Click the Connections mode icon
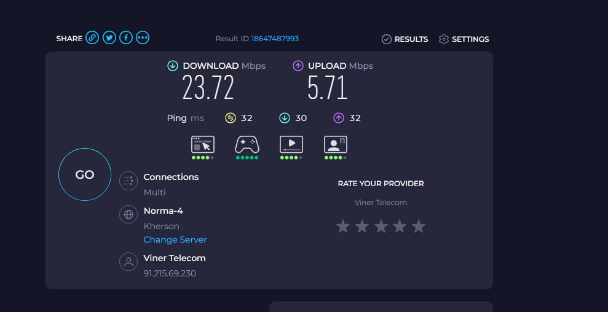 (128, 181)
